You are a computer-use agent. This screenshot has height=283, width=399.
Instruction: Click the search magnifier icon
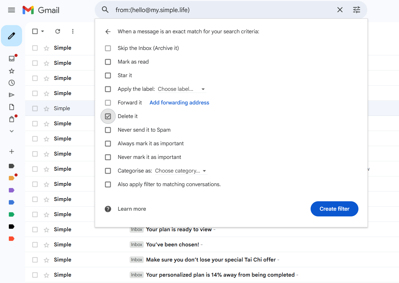tap(105, 10)
